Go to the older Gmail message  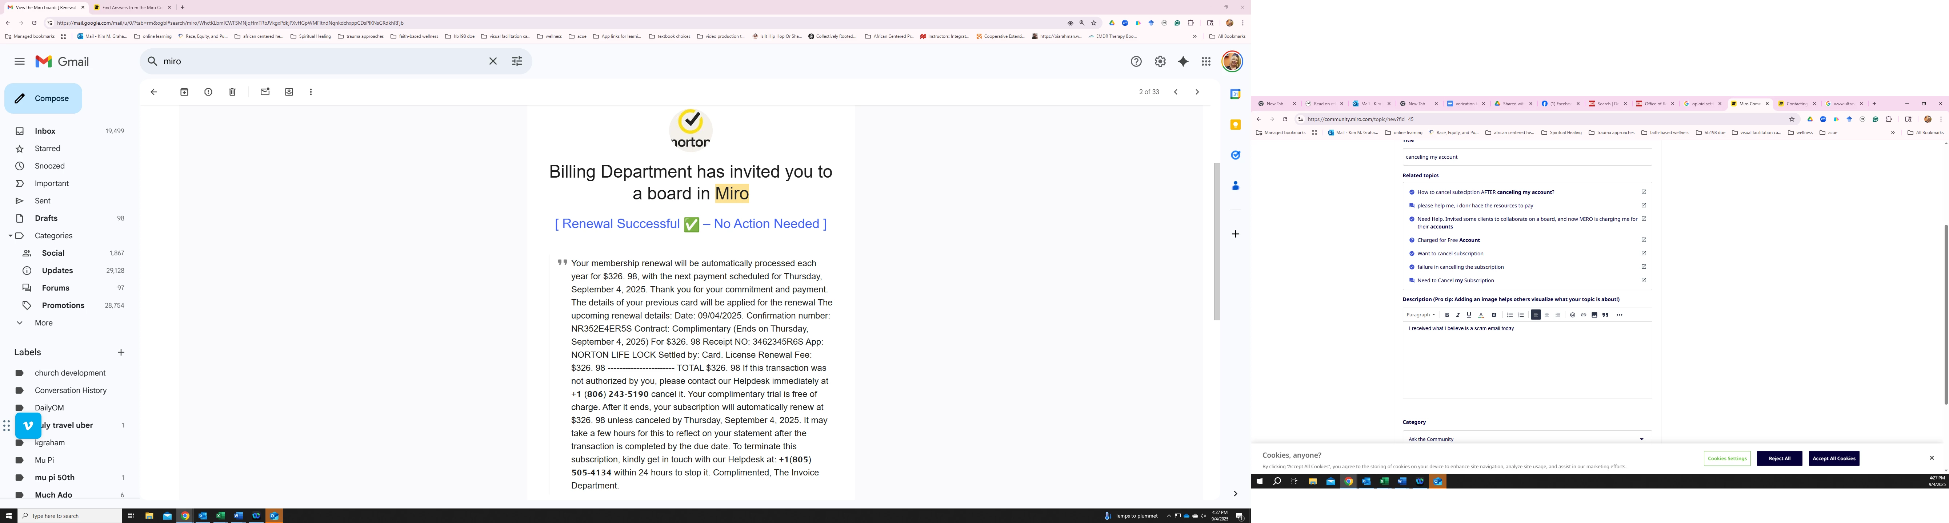1197,92
